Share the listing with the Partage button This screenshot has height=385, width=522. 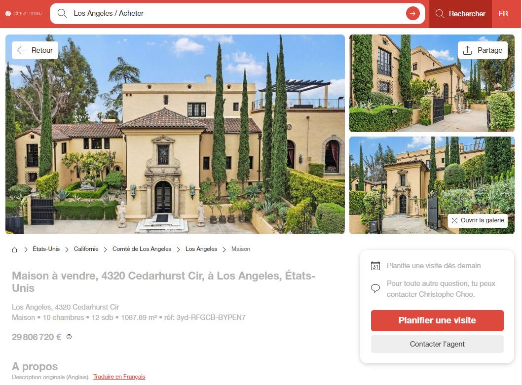[483, 50]
